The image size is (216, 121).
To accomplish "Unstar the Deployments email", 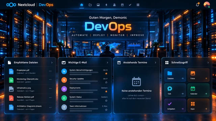I will (106, 91).
